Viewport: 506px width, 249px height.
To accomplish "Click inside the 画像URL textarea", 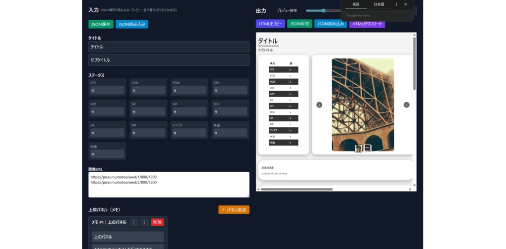I will click(x=169, y=184).
